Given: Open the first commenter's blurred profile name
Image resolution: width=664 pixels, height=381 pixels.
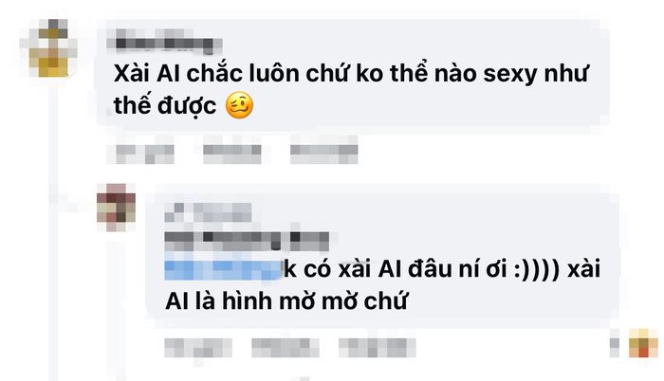Looking at the screenshot, I should point(164,42).
